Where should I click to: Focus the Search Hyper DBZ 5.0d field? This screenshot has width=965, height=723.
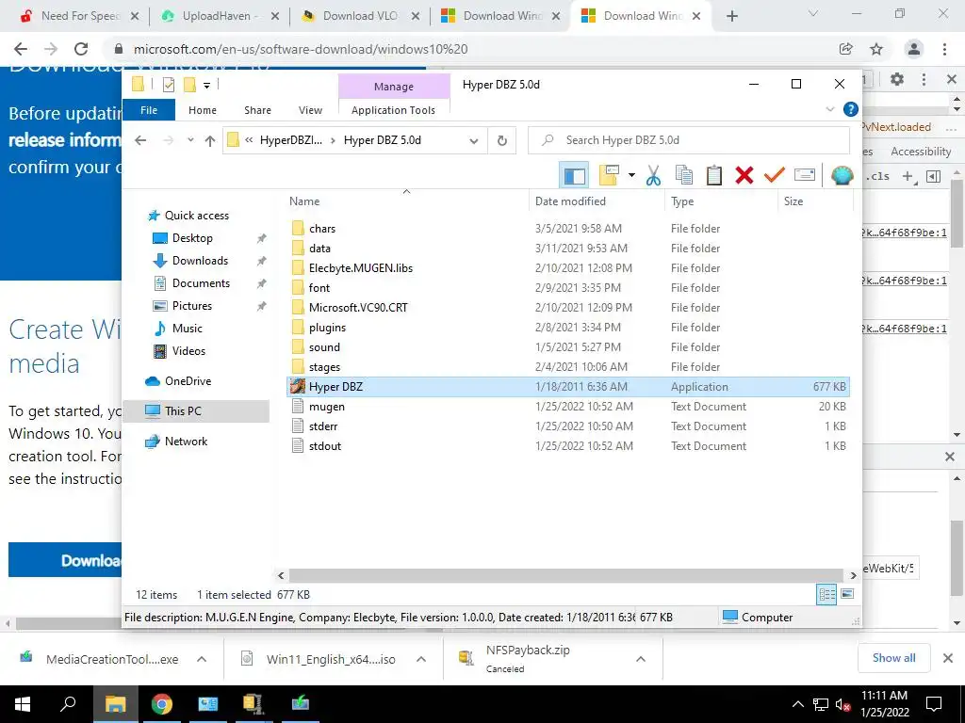coord(689,140)
